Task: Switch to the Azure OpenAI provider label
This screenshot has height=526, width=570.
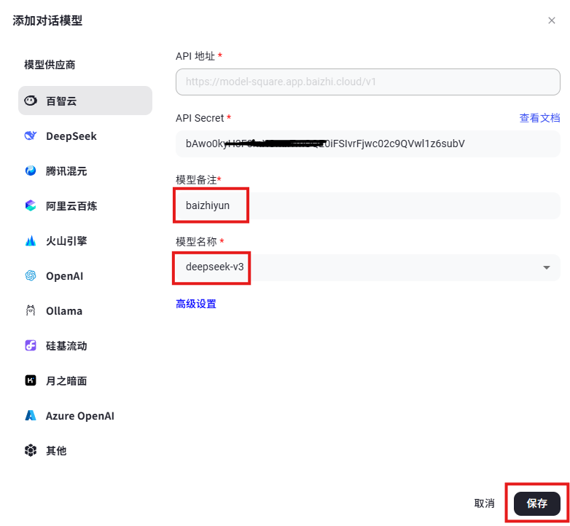Action: click(x=80, y=416)
